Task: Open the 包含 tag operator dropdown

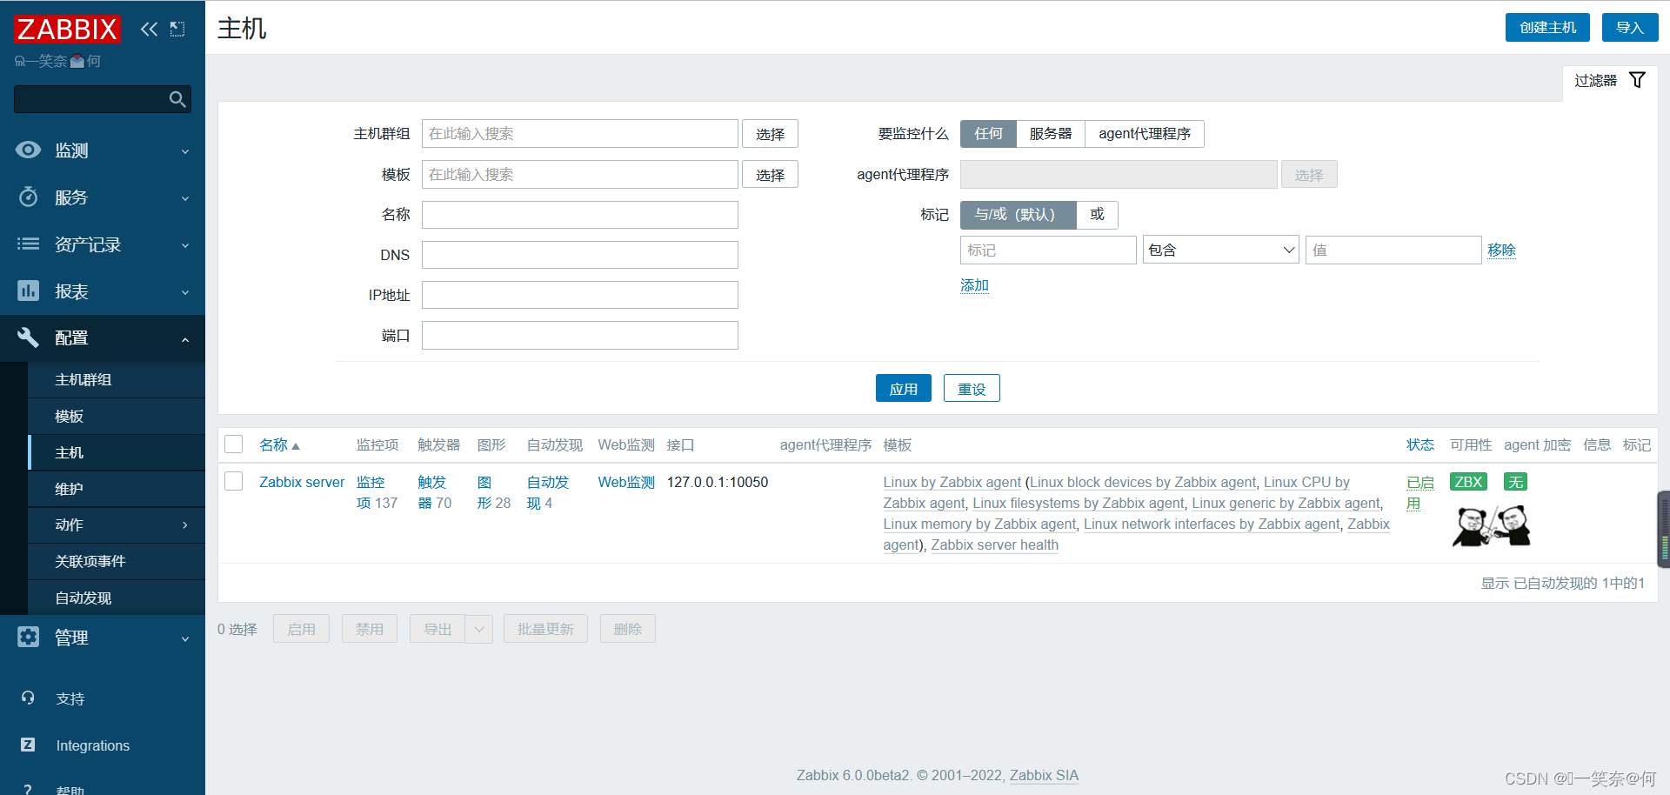Action: 1220,250
